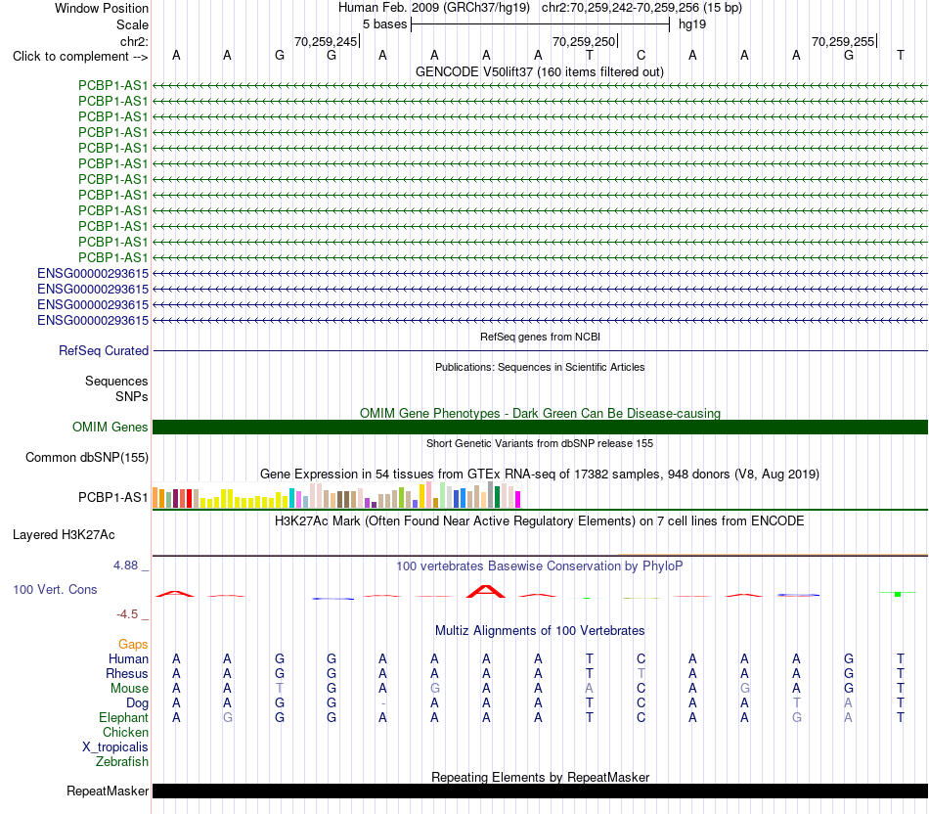Screen dimensions: 929x814
Task: Click the Window Position label
Action: click(102, 8)
